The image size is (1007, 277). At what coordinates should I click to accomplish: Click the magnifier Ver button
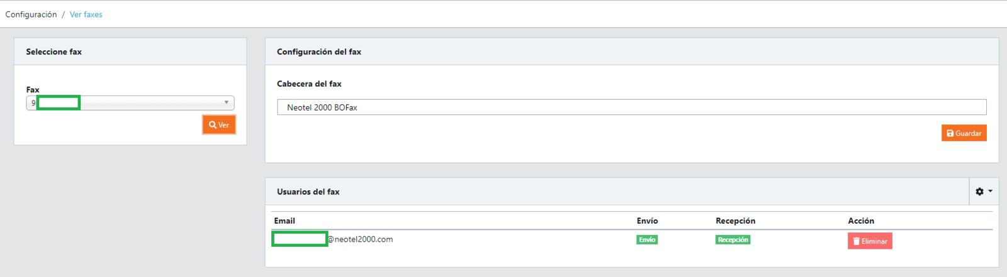[219, 125]
